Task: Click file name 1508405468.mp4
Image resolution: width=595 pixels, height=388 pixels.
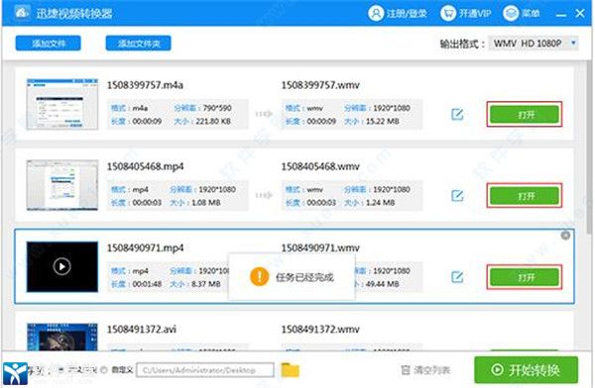Action: click(146, 166)
